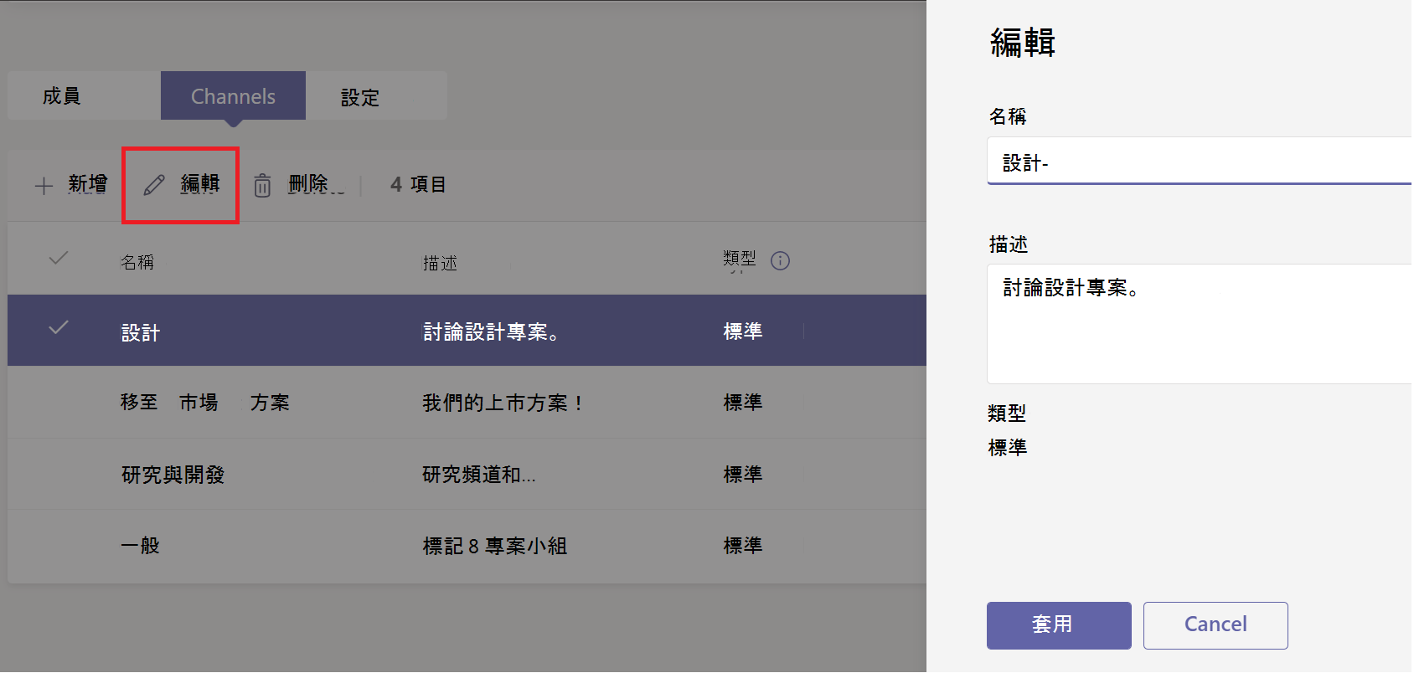
Task: Sort by the 名稱 column header
Action: tap(137, 262)
